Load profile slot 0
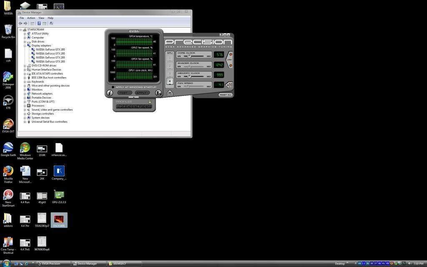This screenshot has height=267, width=427. [x=150, y=106]
